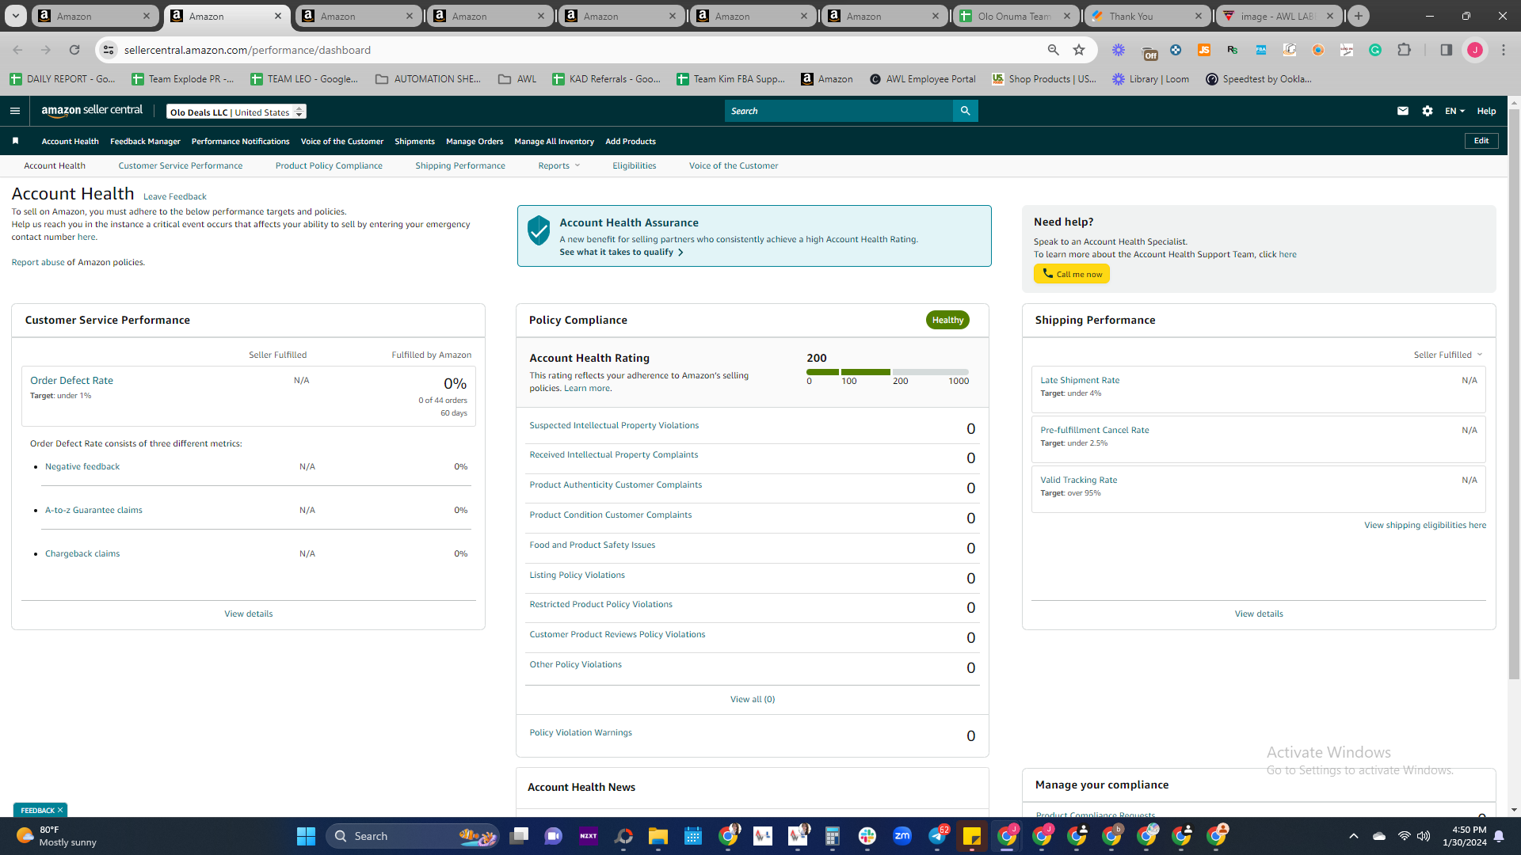Click View shipping eligibilities here
1521x855 pixels.
[x=1425, y=525]
